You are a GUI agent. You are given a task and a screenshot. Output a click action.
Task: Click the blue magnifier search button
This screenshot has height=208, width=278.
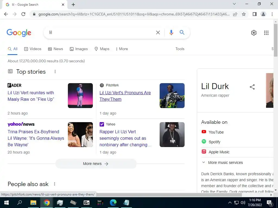tap(182, 32)
